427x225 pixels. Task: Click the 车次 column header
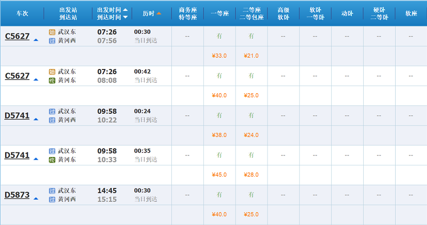(x=22, y=13)
